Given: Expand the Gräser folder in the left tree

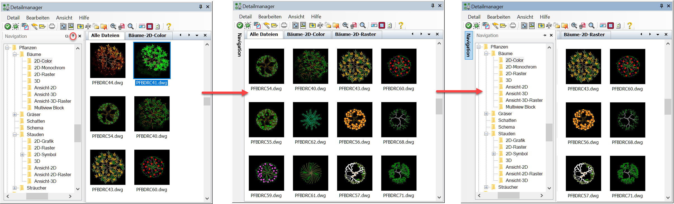Looking at the screenshot, I should (15, 114).
